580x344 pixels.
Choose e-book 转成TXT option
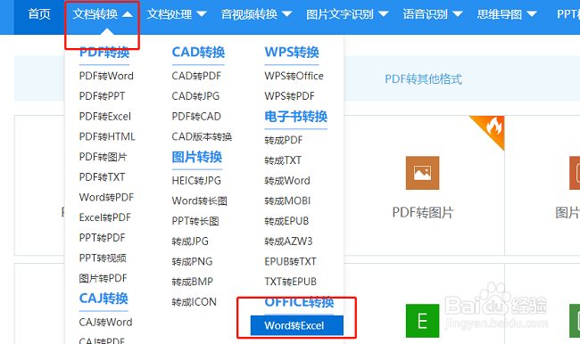coord(283,160)
